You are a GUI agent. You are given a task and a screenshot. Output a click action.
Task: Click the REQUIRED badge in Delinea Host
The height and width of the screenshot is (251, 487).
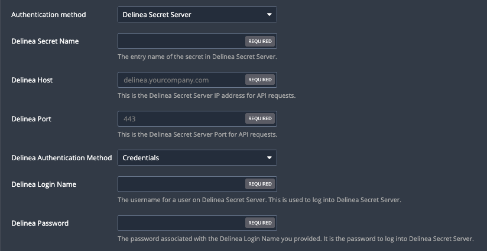coord(260,80)
